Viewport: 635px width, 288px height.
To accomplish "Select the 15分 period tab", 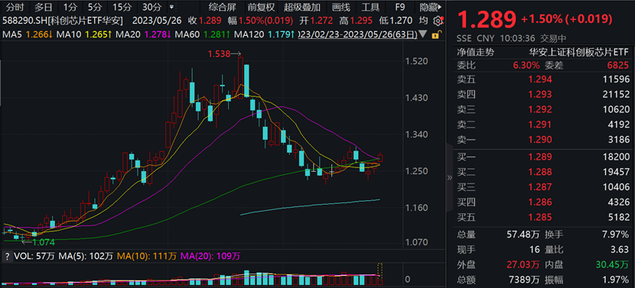I will click(x=122, y=7).
